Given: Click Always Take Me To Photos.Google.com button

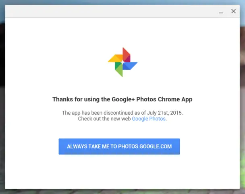Looking at the screenshot, I should tap(119, 147).
